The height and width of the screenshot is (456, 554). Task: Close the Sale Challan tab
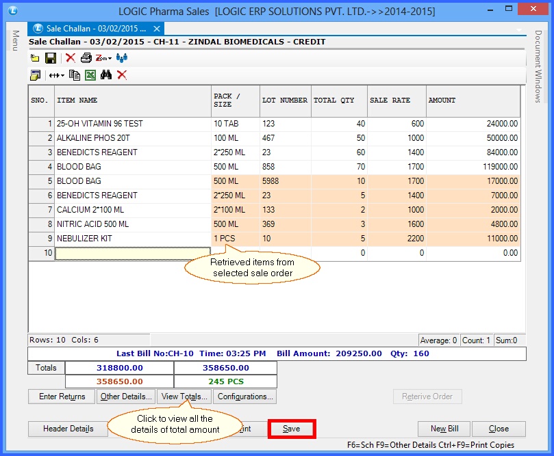click(x=157, y=29)
